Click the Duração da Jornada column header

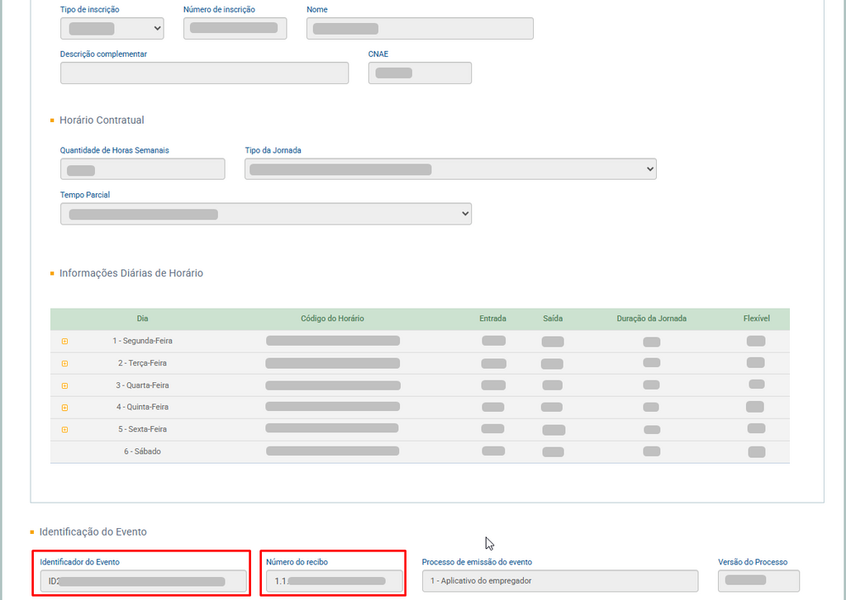pos(651,319)
